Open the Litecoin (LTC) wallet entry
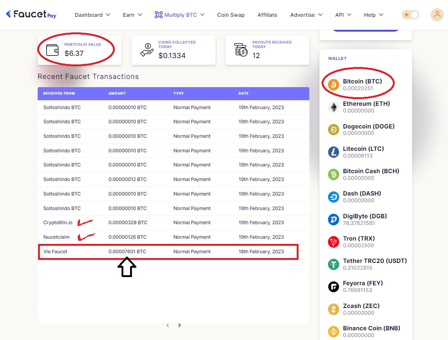This screenshot has height=340, width=448. (x=366, y=152)
